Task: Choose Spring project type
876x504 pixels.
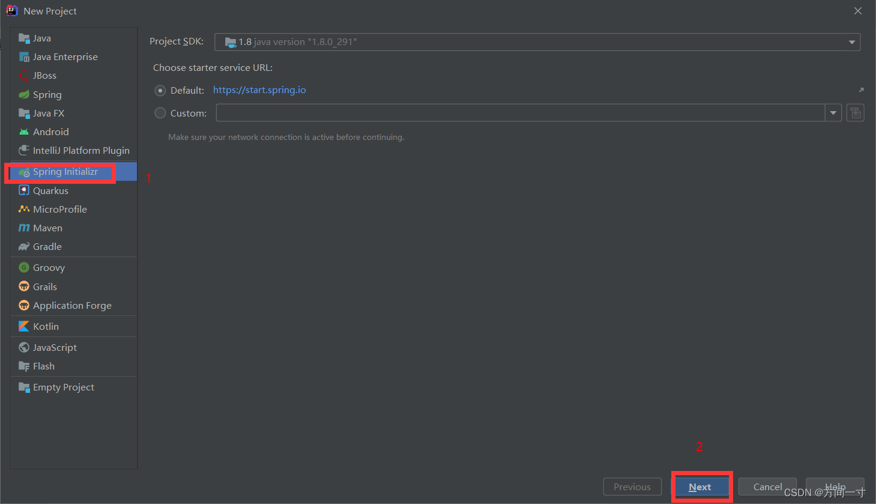Action: (x=47, y=95)
